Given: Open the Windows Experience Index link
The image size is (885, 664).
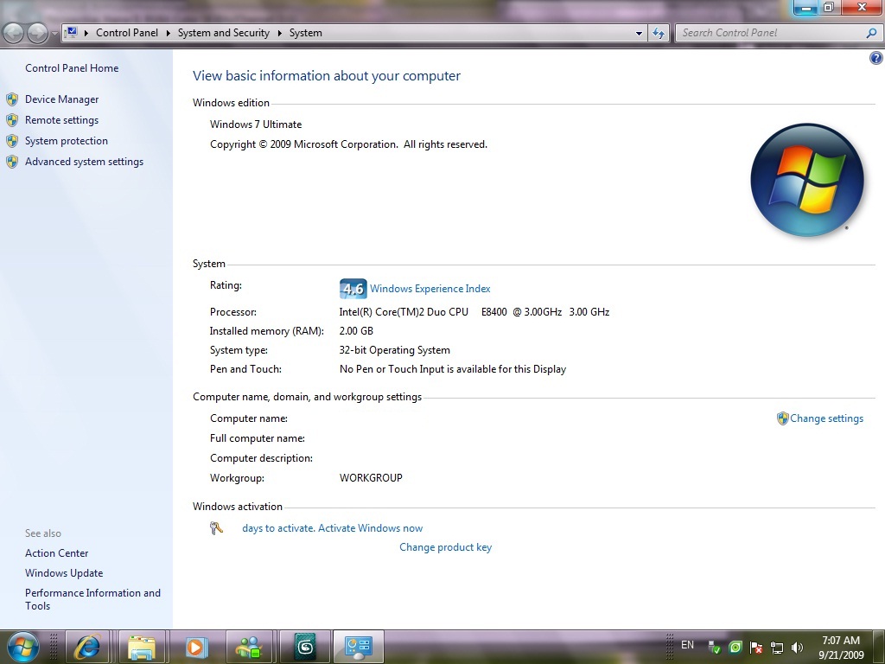Looking at the screenshot, I should [x=430, y=289].
